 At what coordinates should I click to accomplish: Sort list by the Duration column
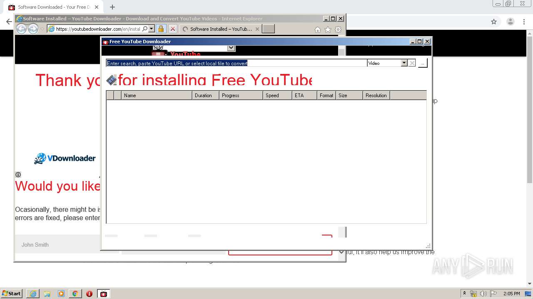206,96
